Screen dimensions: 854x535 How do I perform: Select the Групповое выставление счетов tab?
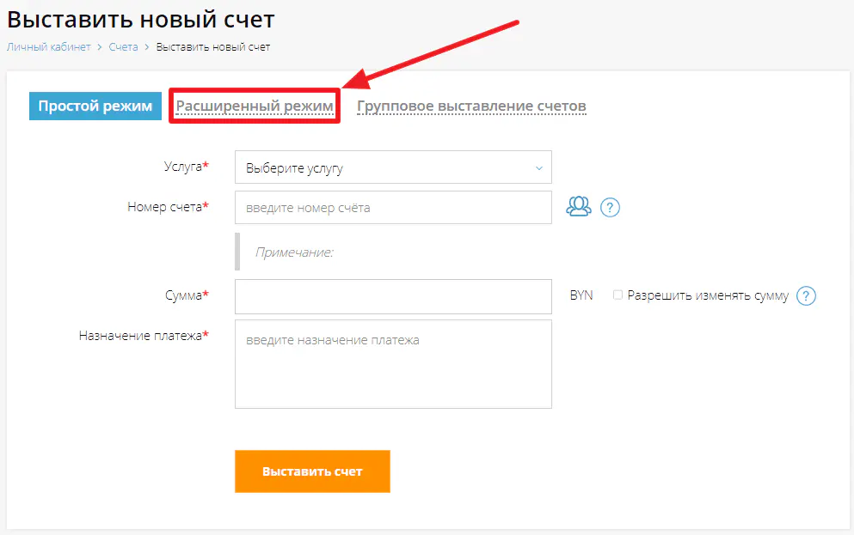471,106
